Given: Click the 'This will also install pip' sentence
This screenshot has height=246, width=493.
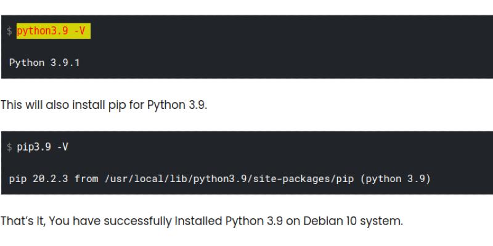Looking at the screenshot, I should [62, 105].
